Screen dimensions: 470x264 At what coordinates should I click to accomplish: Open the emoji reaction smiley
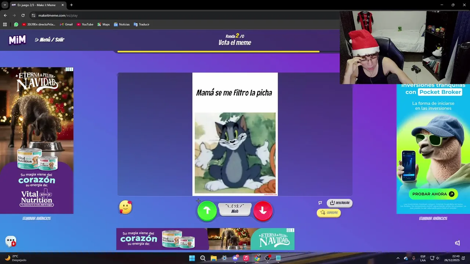click(x=125, y=208)
